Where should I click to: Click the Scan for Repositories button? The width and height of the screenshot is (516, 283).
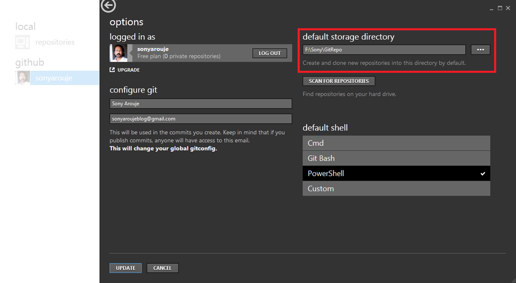coord(339,81)
